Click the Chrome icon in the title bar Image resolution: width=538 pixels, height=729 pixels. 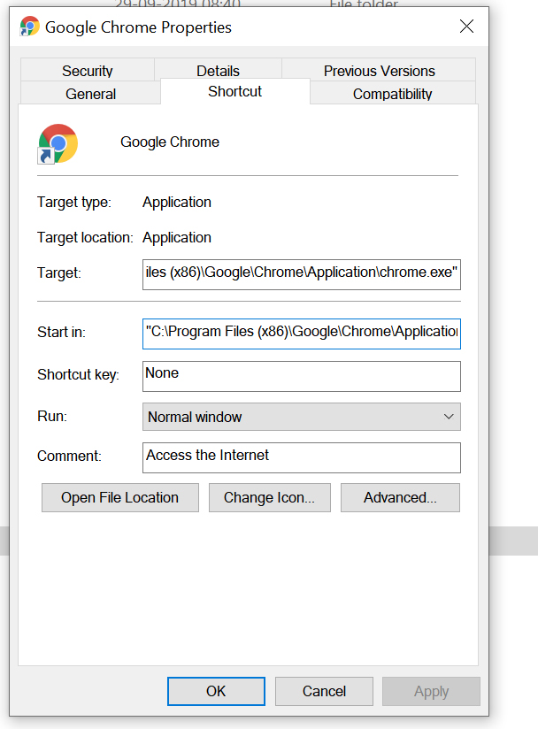coord(29,27)
